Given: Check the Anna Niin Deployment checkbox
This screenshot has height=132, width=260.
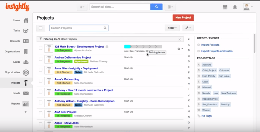Looking at the screenshot, I should pyautogui.click(x=41, y=70).
